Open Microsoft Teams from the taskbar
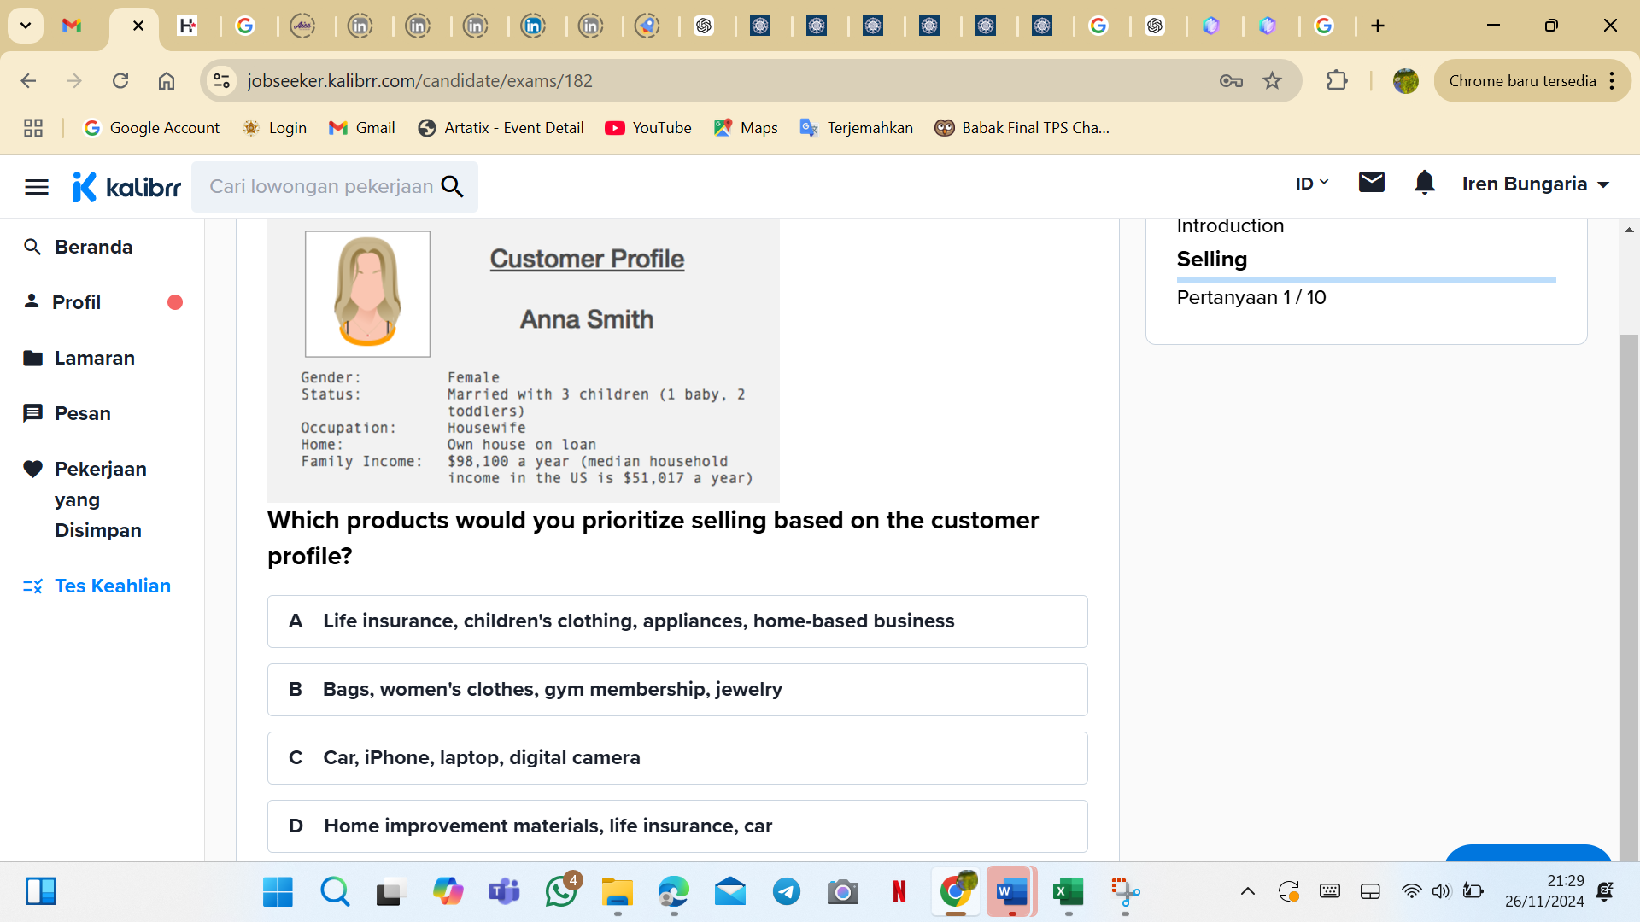Screen dimensions: 1640x922 [x=504, y=892]
